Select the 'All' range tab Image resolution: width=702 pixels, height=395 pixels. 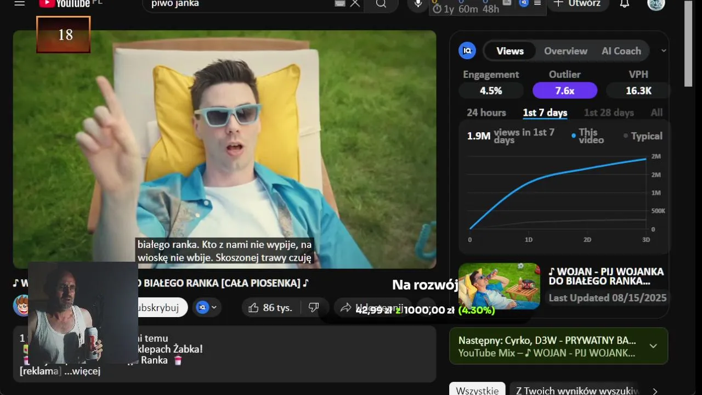click(x=656, y=112)
